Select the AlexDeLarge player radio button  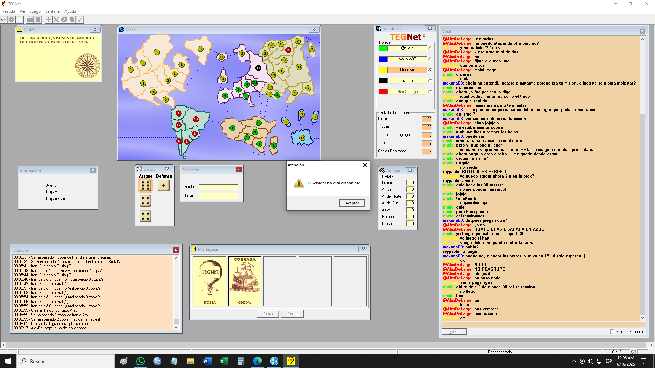pos(430,92)
